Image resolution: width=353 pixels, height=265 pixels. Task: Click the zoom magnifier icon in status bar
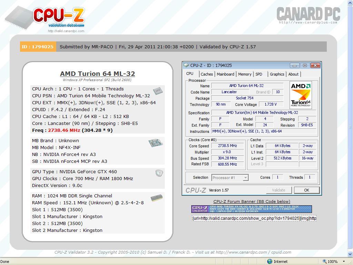click(324, 262)
